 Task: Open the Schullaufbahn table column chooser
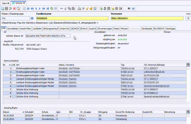tap(188, 112)
